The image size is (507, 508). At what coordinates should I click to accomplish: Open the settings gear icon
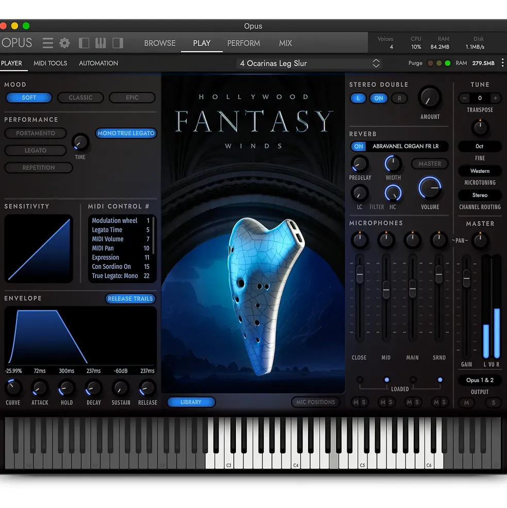coord(64,43)
